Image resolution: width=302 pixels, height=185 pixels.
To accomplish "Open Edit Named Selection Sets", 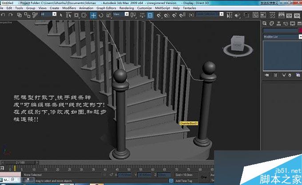I will pos(191,15).
